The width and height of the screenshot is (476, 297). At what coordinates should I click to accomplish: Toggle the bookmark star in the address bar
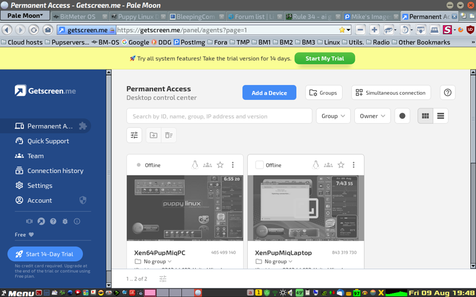click(x=342, y=30)
